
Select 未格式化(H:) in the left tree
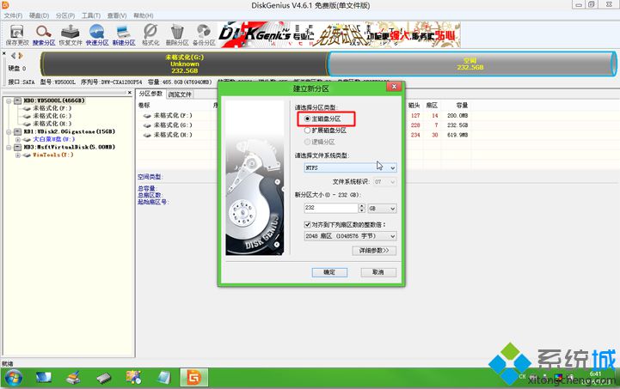pos(52,124)
